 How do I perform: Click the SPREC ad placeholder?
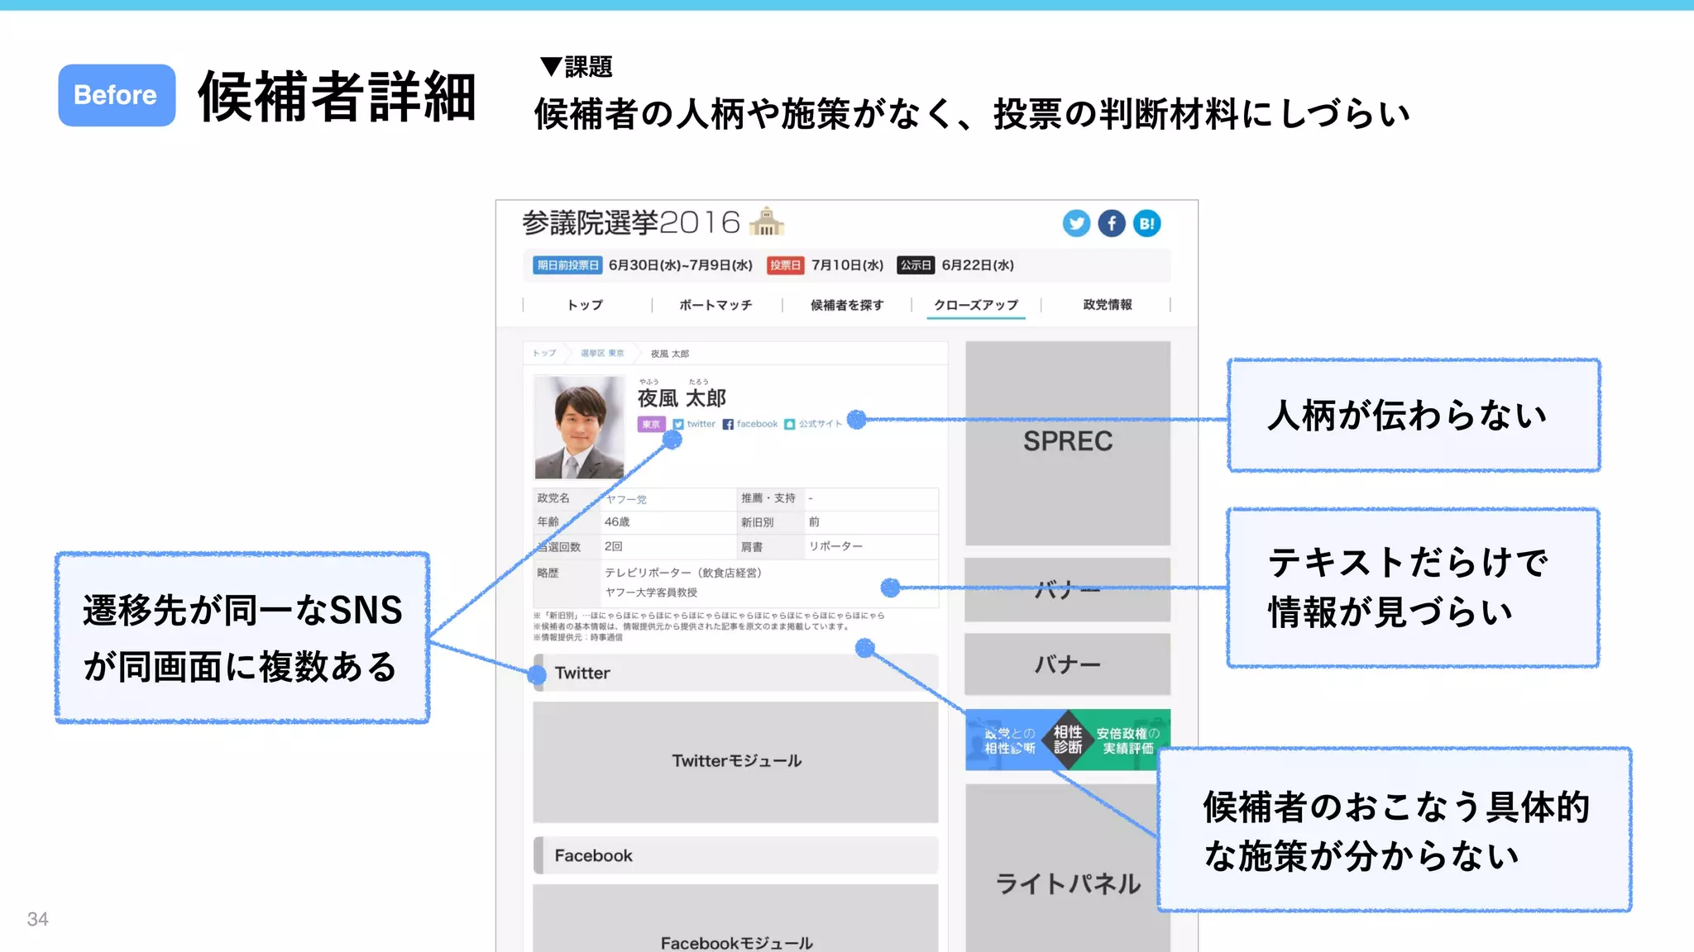tap(1068, 443)
